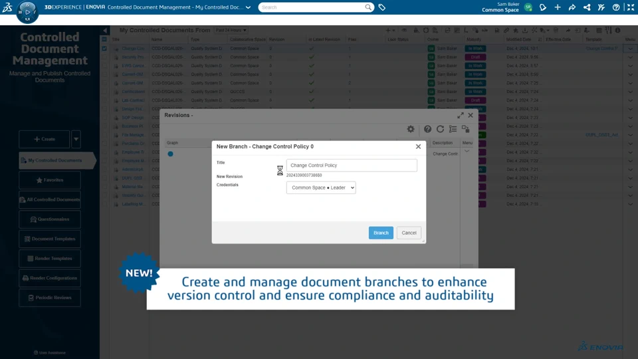Click the Revisions list view icon
Viewport: 638px width, 359px height.
(453, 129)
